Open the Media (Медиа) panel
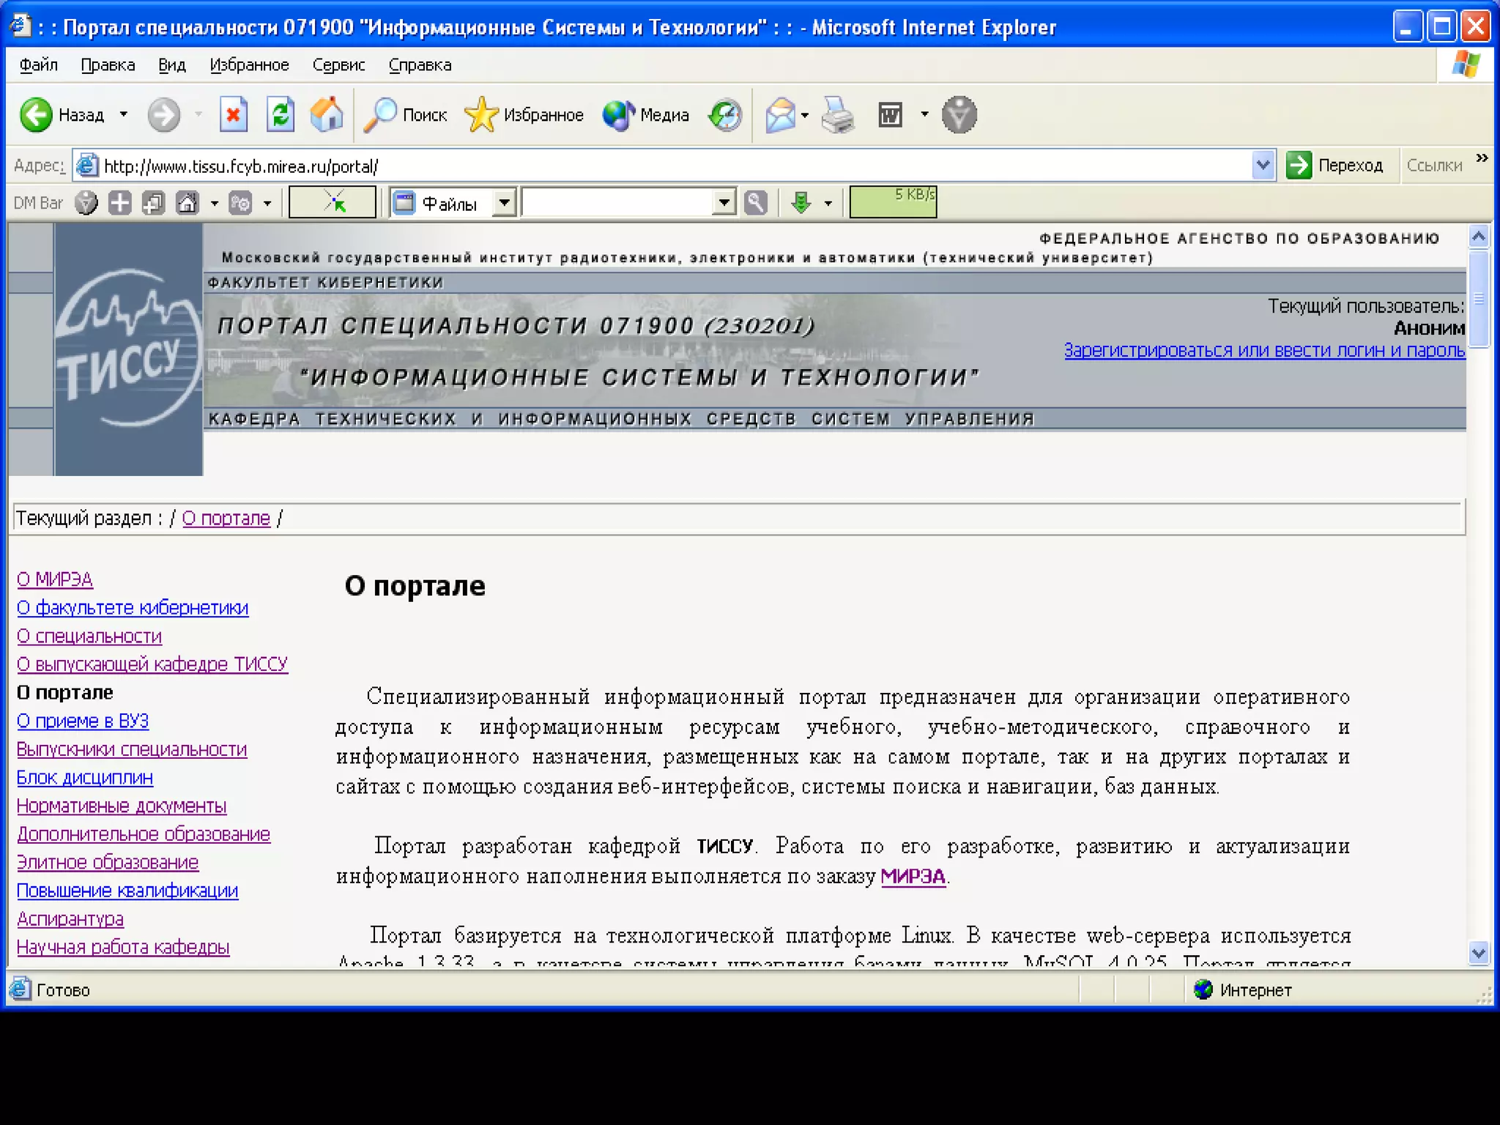 pyautogui.click(x=645, y=115)
